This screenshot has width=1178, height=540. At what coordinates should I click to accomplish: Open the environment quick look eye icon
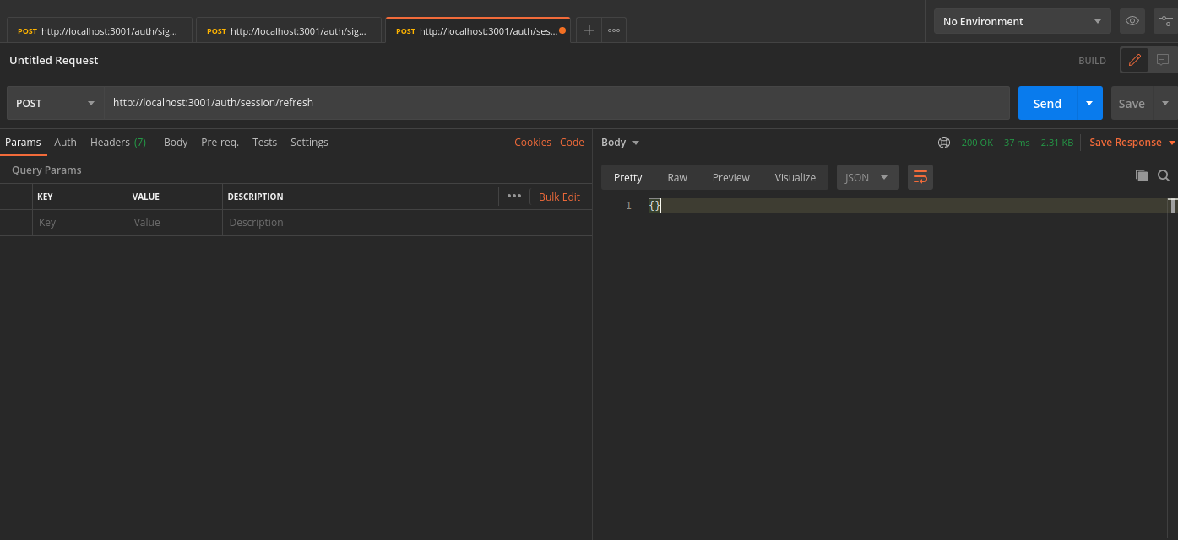coord(1132,21)
